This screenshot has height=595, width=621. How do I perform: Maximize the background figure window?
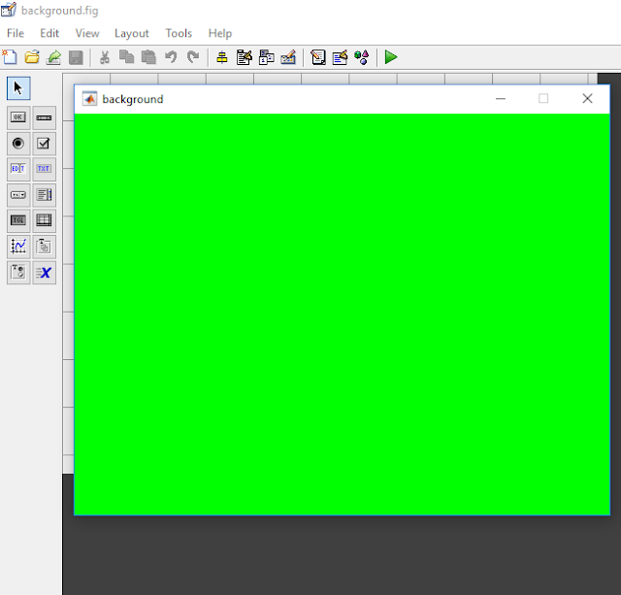pyautogui.click(x=543, y=99)
